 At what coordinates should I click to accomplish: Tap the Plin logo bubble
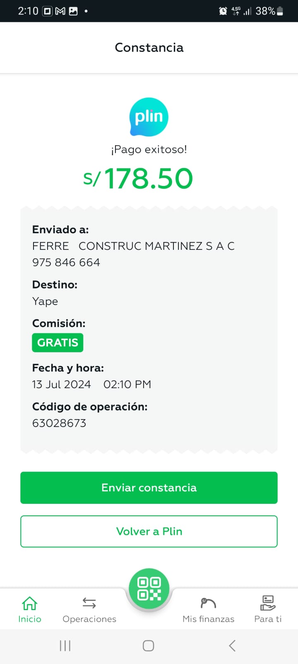(x=149, y=117)
